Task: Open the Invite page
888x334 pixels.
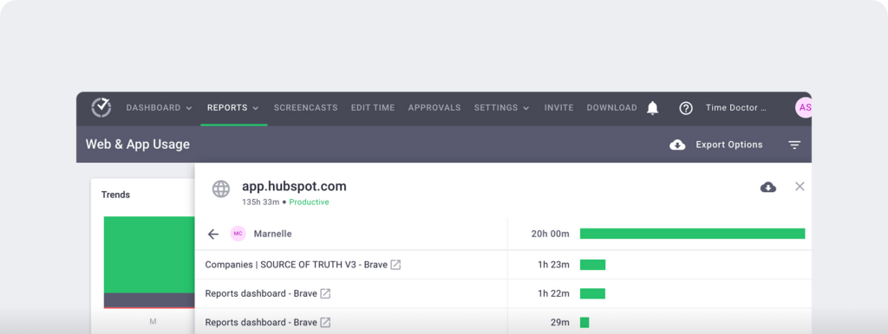Action: coord(559,108)
